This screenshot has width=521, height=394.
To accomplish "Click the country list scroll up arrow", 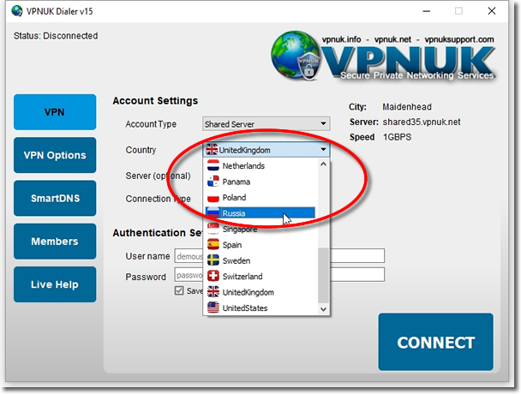I will click(x=323, y=164).
